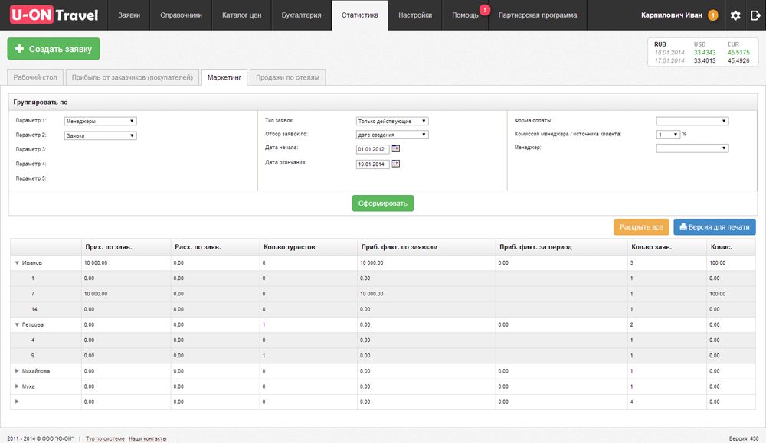This screenshot has width=766, height=443.
Task: Open the Заявки menu
Action: tap(129, 15)
